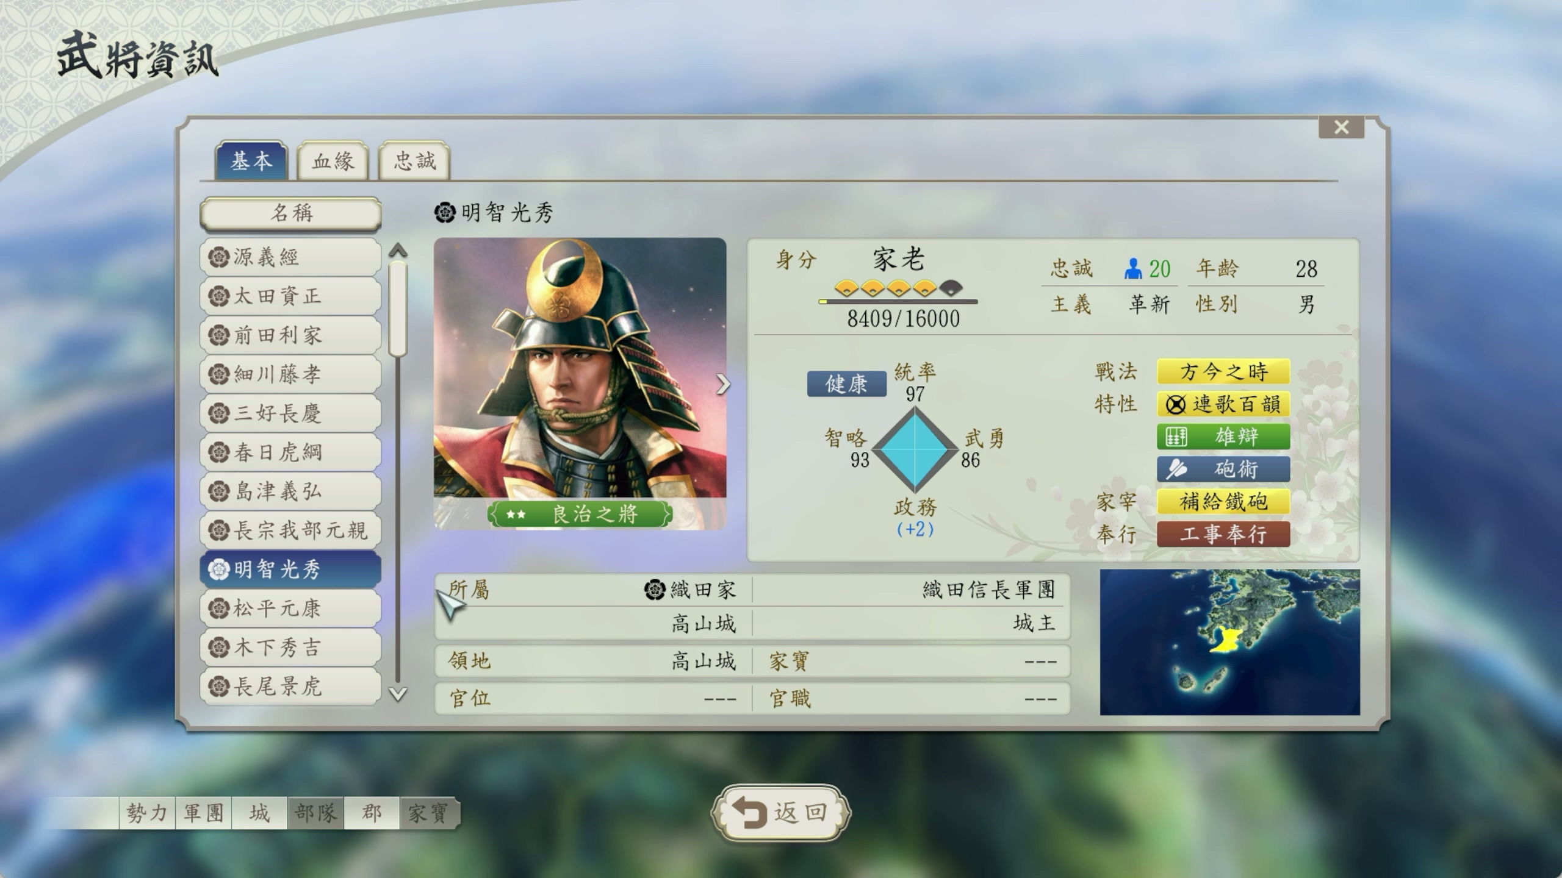The width and height of the screenshot is (1562, 878).
Task: Click the 連歌百韻 trait crossed-circle icon
Action: coord(1175,404)
